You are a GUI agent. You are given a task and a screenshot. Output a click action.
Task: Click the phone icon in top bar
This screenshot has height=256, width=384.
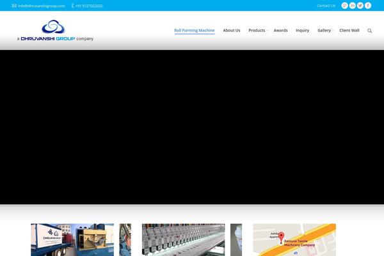[x=73, y=6]
